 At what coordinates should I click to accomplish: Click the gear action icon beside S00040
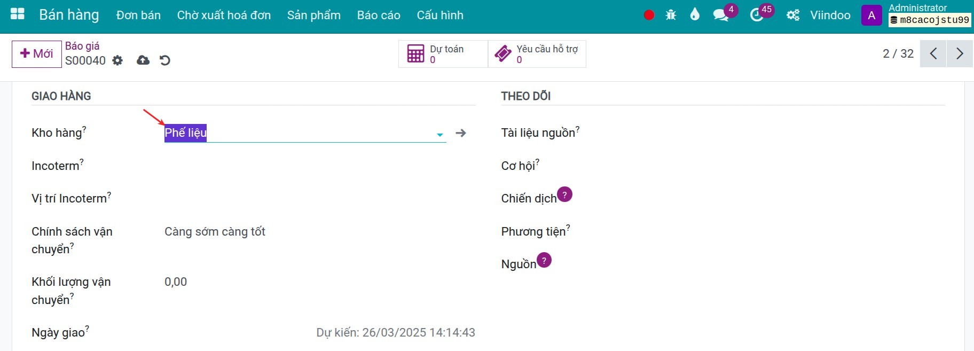(117, 60)
